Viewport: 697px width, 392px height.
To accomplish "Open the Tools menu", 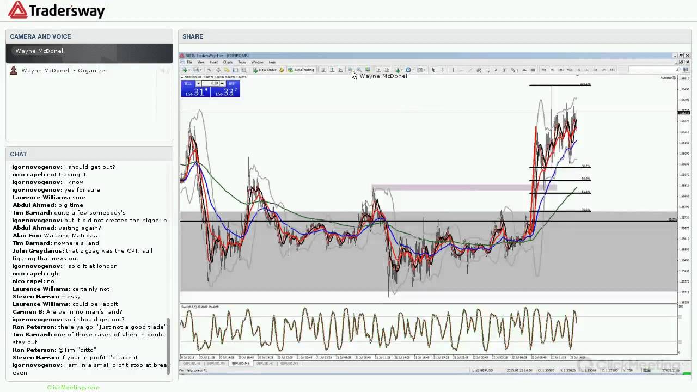I will (x=242, y=62).
